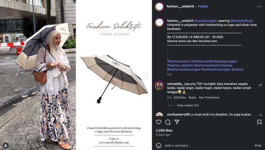
Task: Focus the Add a comment field
Action: pyautogui.click(x=209, y=145)
